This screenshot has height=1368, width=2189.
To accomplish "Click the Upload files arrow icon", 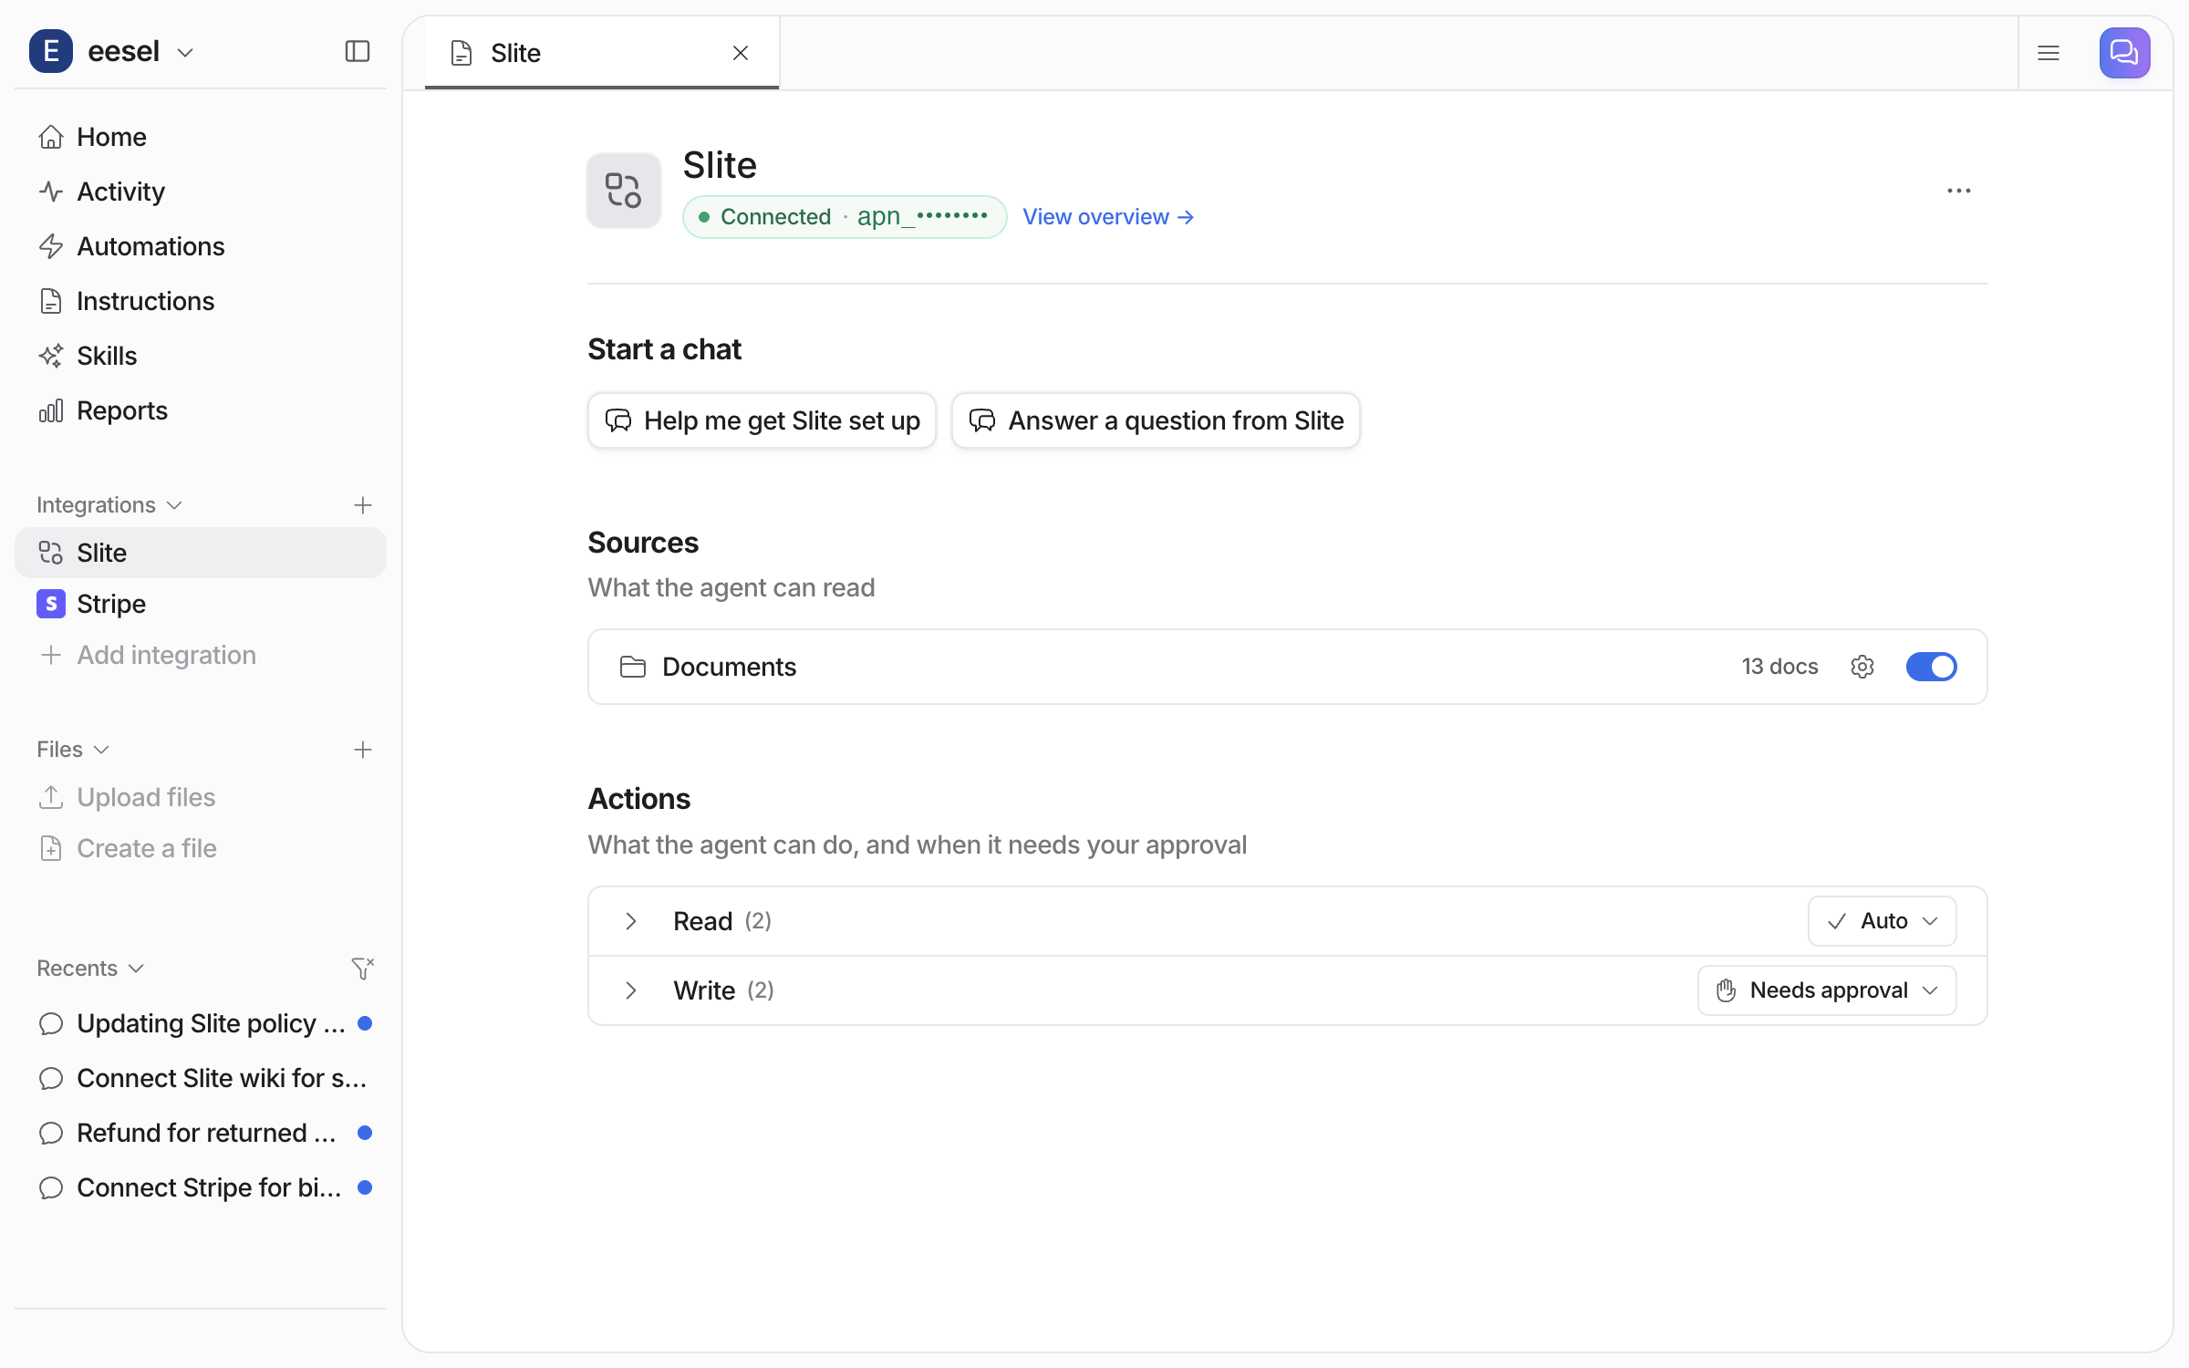I will pyautogui.click(x=51, y=797).
